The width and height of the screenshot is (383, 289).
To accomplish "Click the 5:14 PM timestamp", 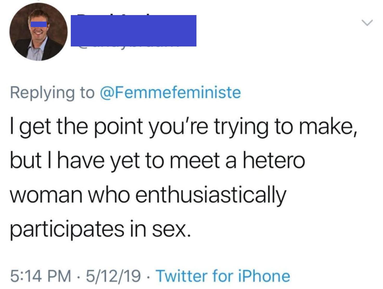I will (x=40, y=276).
